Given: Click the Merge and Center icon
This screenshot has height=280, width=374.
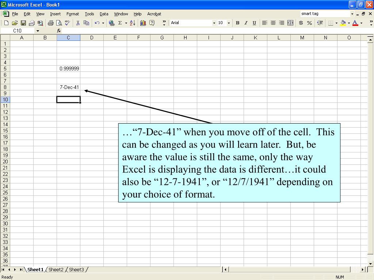Looking at the screenshot, I should (290, 23).
